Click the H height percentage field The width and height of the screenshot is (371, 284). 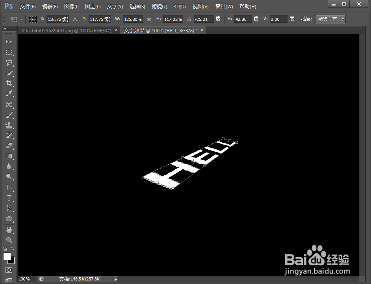pyautogui.click(x=173, y=19)
